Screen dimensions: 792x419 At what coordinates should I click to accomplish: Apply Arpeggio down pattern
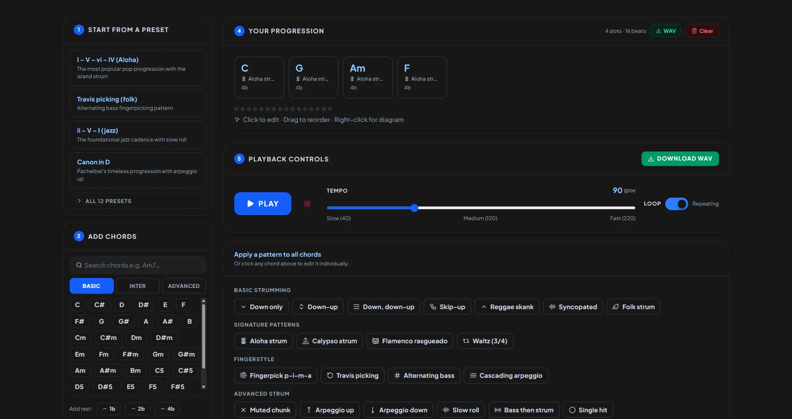[x=399, y=410]
